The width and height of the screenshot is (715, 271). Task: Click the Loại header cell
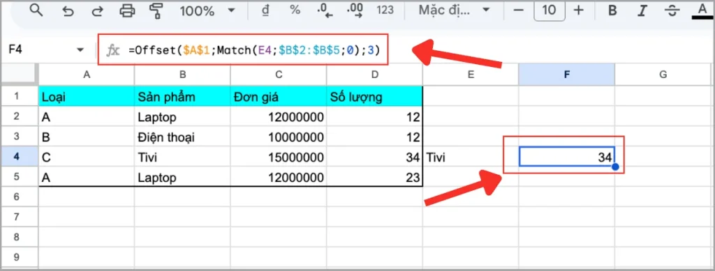tap(86, 96)
